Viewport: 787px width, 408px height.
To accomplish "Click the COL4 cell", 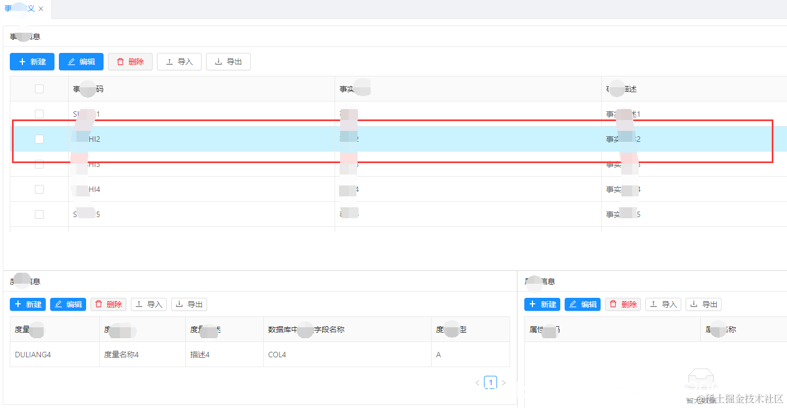I will coord(347,355).
